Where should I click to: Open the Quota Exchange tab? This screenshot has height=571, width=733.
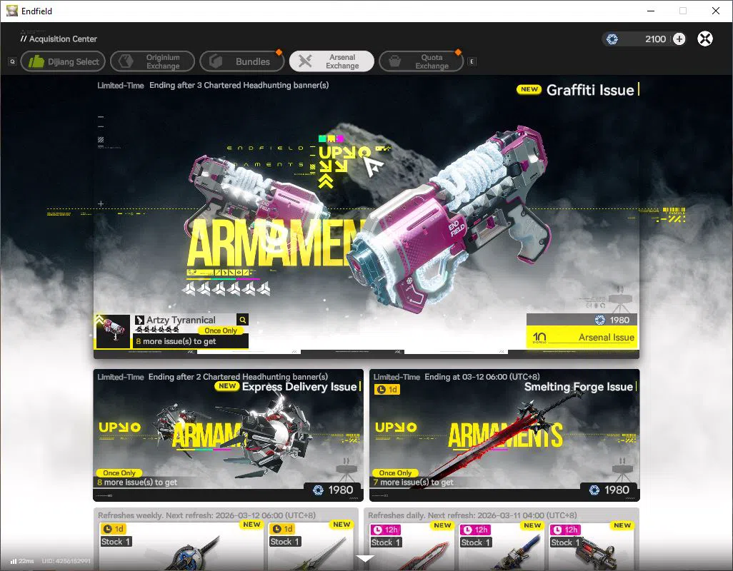(x=422, y=61)
